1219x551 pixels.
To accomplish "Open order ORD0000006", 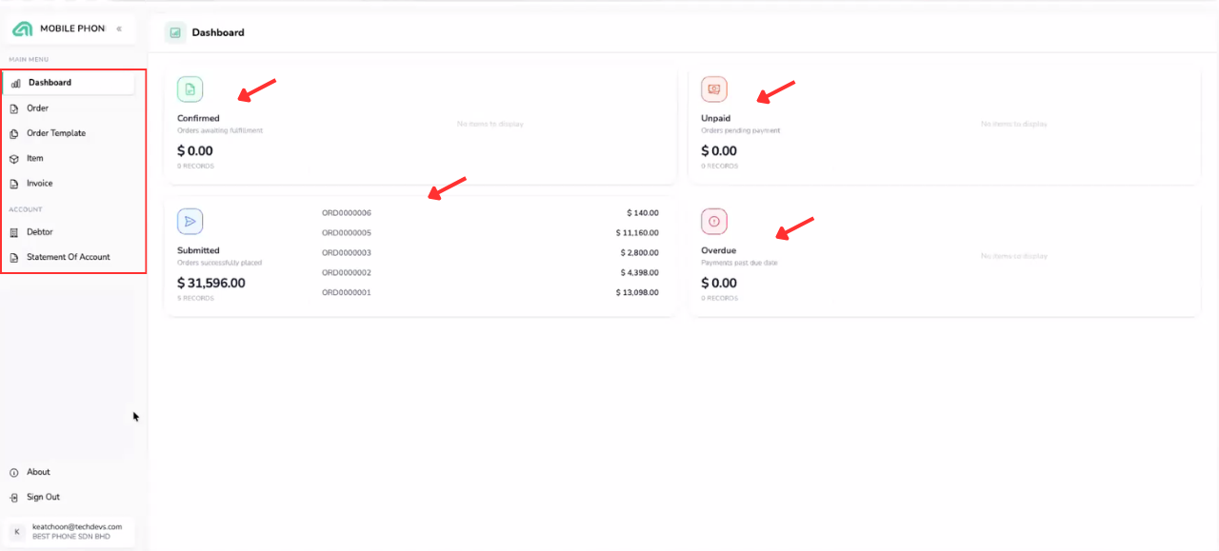I will pyautogui.click(x=347, y=213).
